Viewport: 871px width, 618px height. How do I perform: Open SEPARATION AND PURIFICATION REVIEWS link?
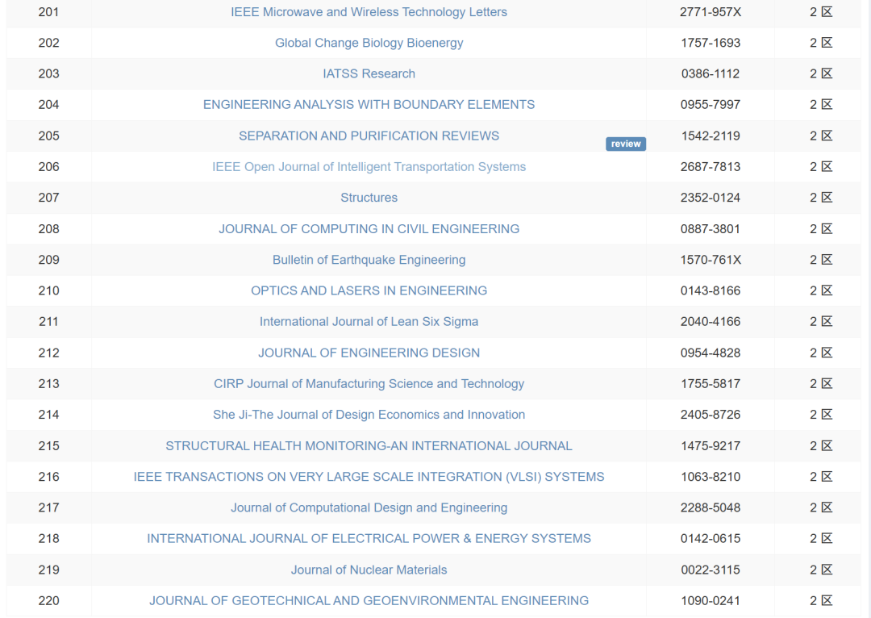(x=369, y=136)
